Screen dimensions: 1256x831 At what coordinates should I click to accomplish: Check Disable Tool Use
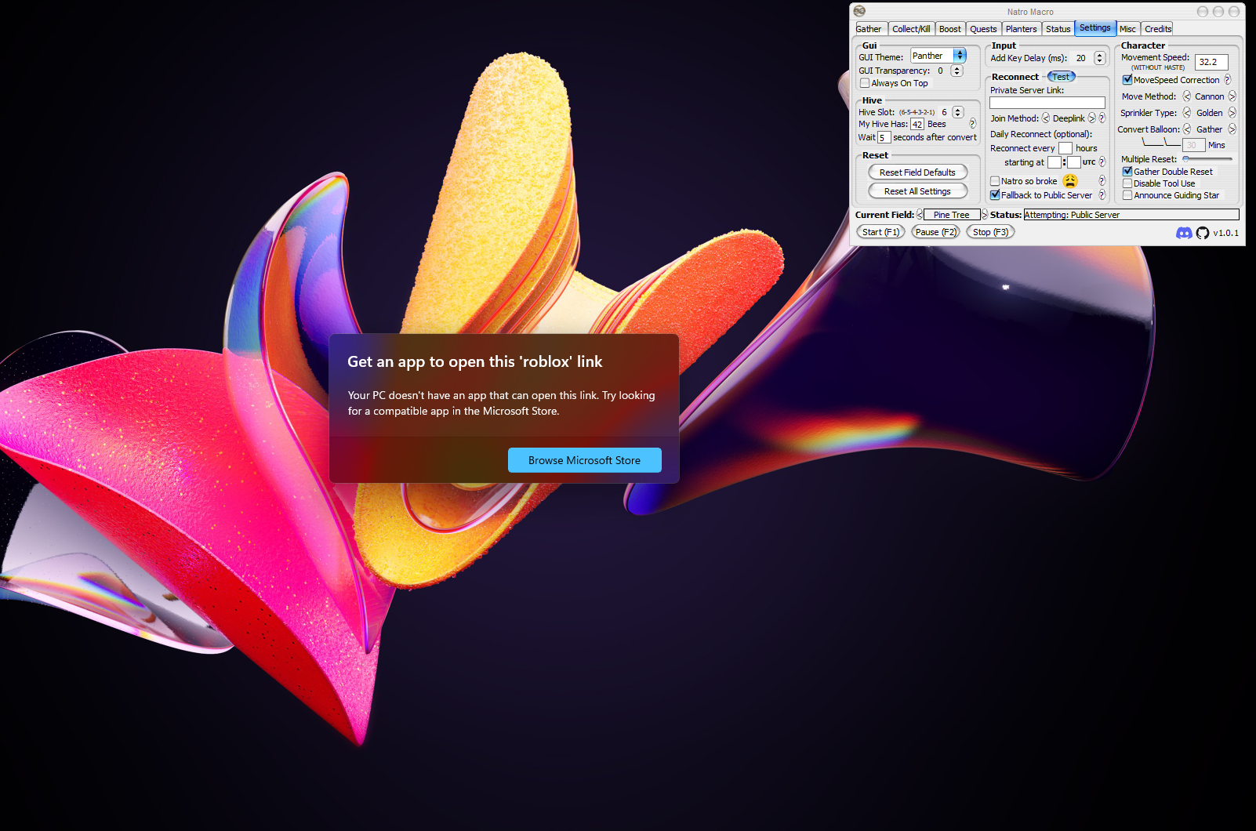pos(1127,183)
